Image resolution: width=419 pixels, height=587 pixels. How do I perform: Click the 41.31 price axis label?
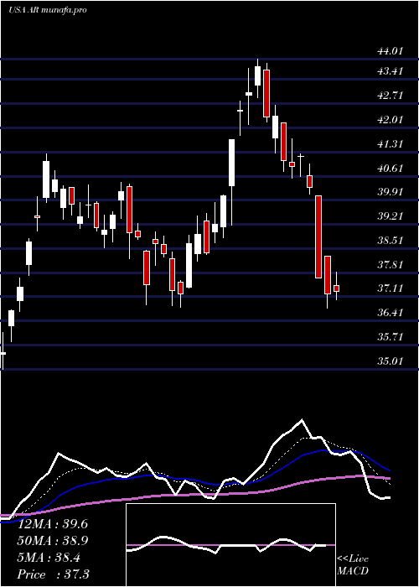(390, 143)
